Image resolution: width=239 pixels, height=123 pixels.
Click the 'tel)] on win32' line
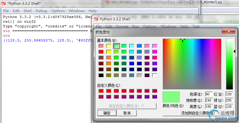click(19, 21)
